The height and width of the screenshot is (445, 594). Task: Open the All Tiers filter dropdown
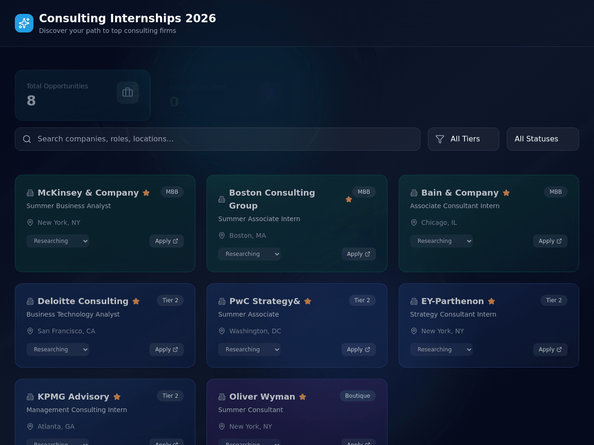click(464, 139)
